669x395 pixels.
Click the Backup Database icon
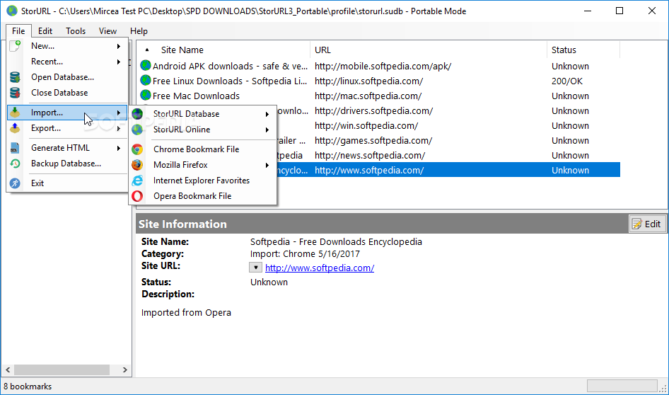15,164
